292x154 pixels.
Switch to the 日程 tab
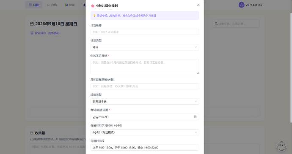34,5
